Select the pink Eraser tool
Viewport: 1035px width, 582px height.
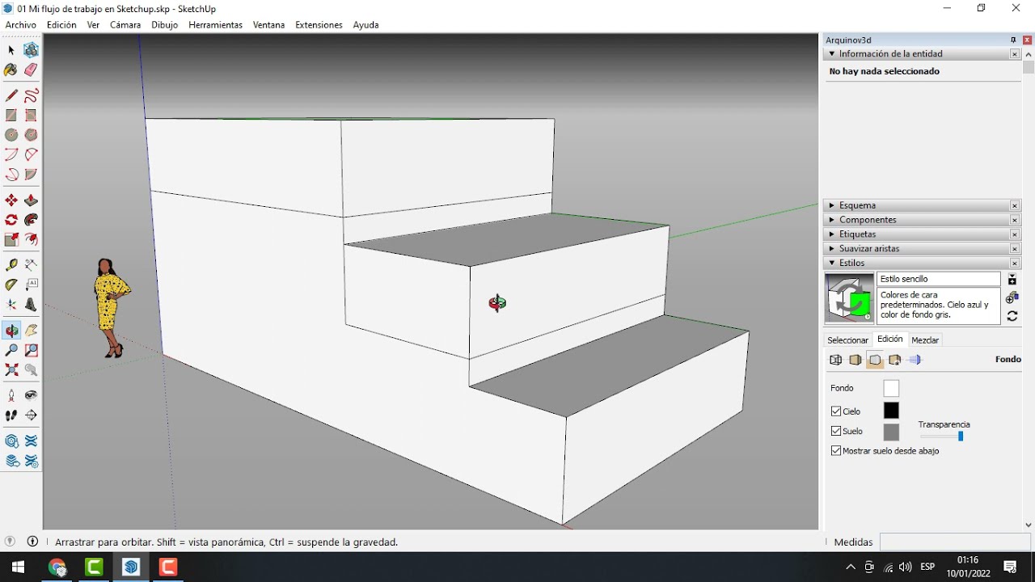tap(31, 70)
